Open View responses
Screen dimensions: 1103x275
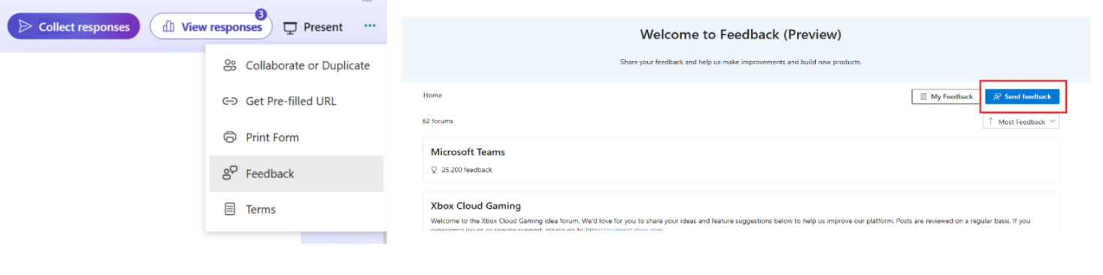tap(211, 27)
